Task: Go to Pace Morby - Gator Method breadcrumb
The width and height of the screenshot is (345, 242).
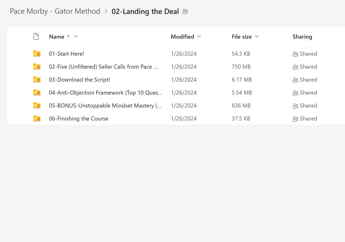Action: click(x=55, y=11)
